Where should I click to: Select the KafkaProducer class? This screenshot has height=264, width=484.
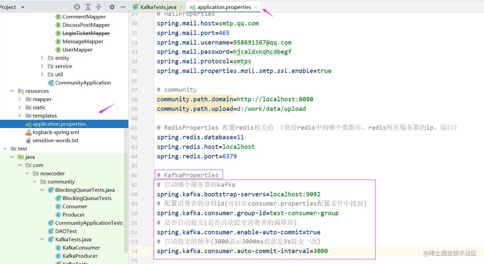click(x=80, y=256)
